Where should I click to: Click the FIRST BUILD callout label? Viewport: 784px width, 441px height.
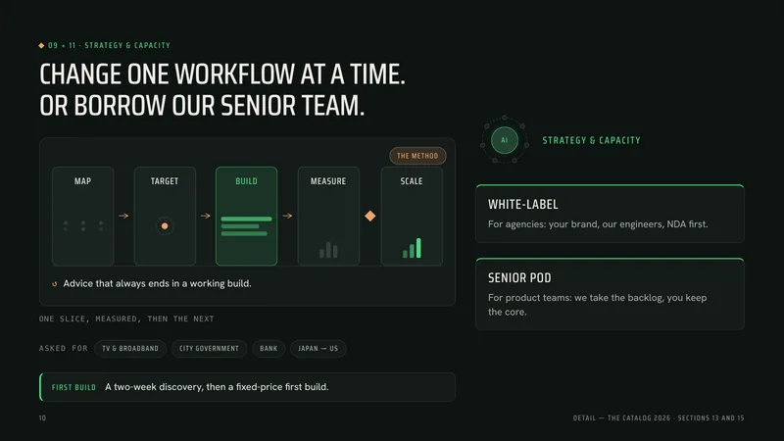(x=73, y=387)
